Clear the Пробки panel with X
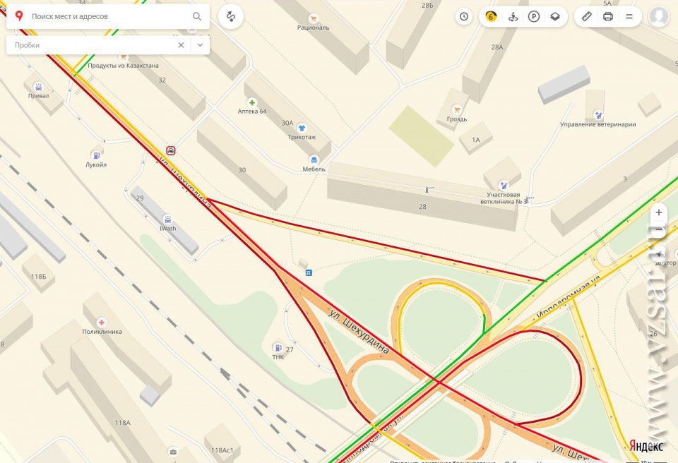Image resolution: width=678 pixels, height=463 pixels. [182, 45]
